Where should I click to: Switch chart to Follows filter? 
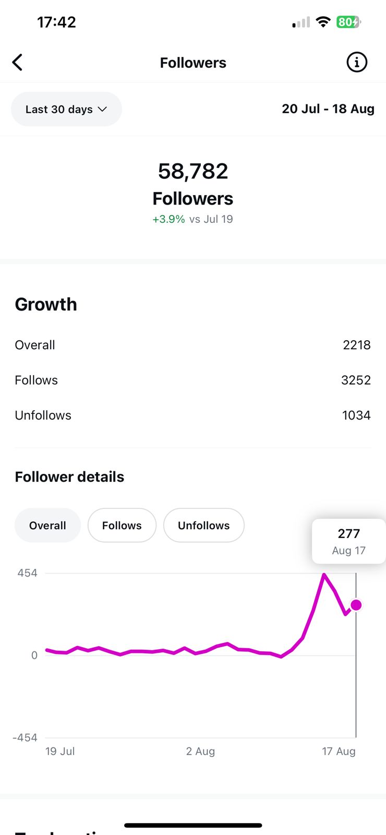pyautogui.click(x=122, y=526)
